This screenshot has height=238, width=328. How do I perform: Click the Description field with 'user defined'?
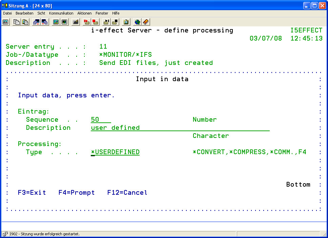tap(180, 128)
